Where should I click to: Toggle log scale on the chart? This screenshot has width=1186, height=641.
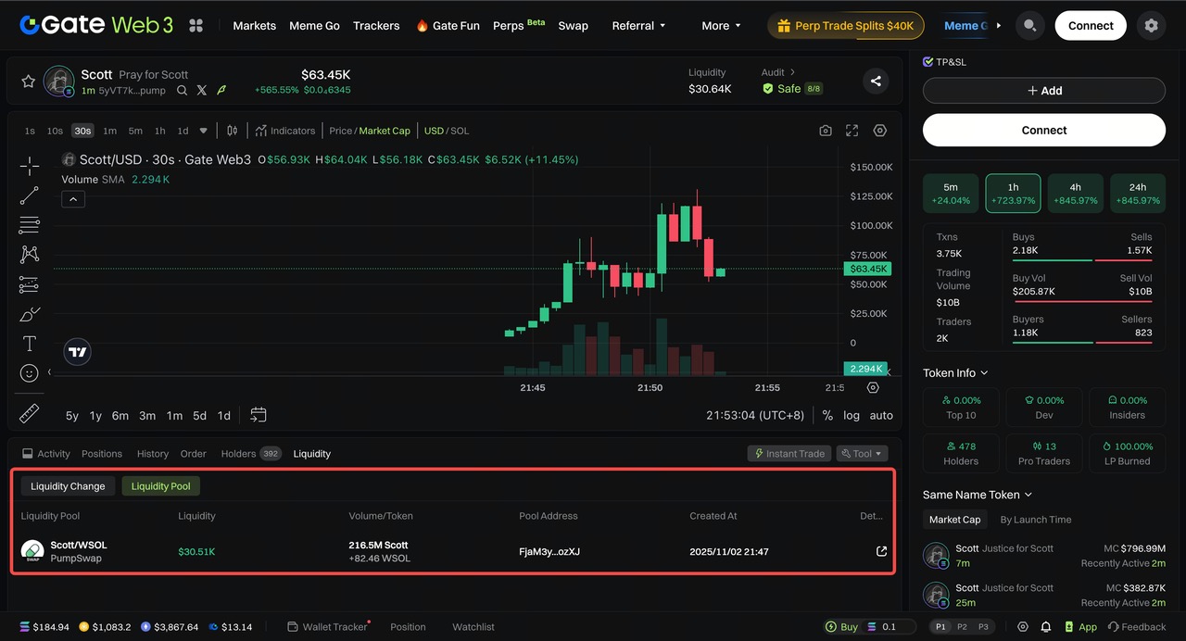click(851, 416)
